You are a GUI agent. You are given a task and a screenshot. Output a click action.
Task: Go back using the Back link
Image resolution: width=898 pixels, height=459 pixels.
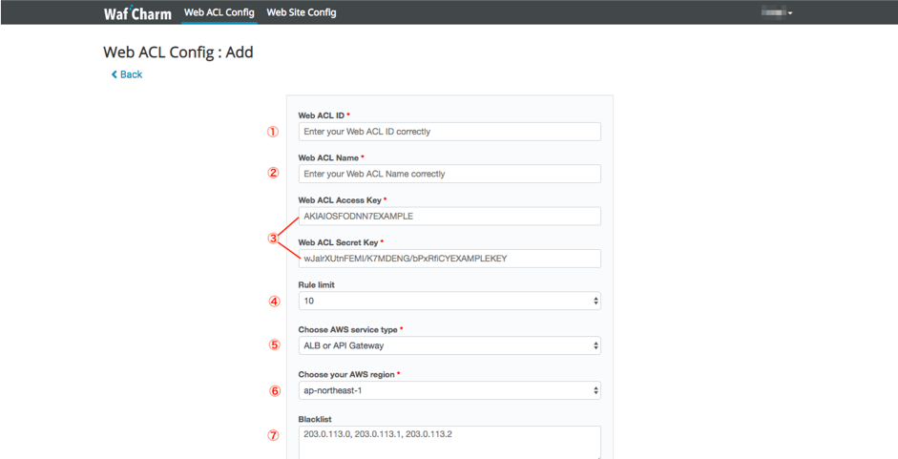[x=131, y=74]
